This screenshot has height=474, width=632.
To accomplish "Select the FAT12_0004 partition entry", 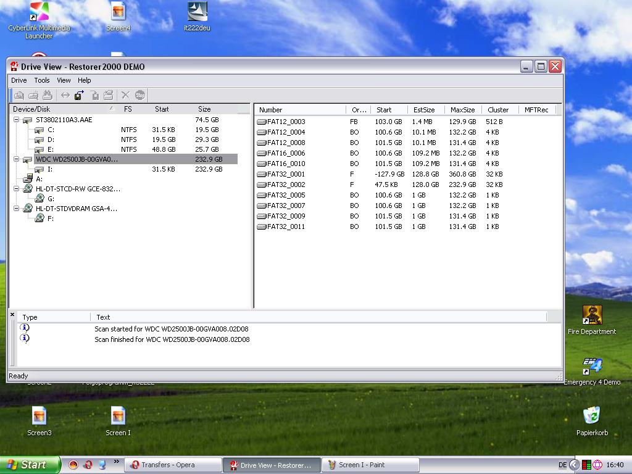I will click(x=286, y=132).
